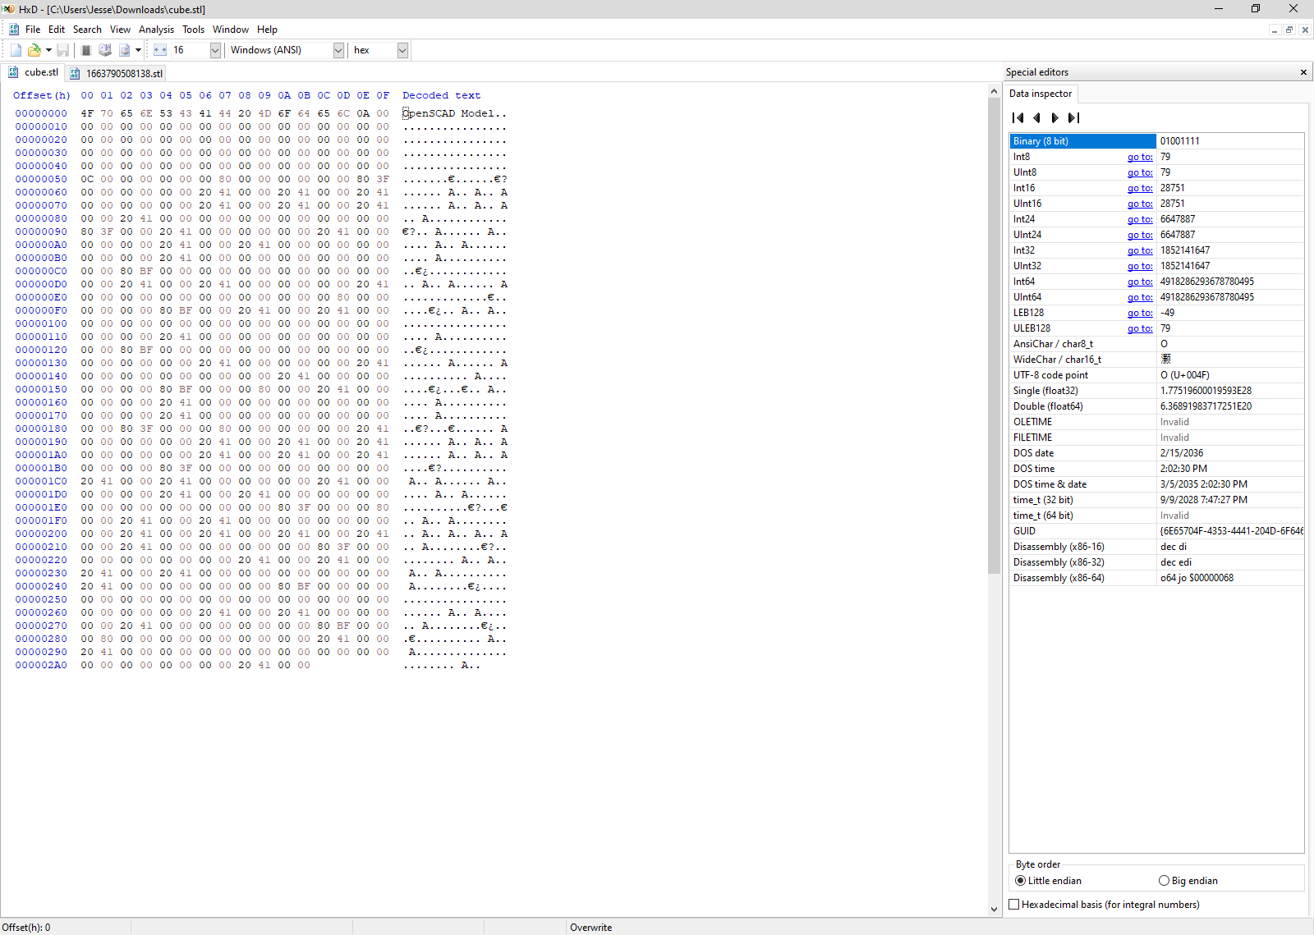Open the Windows (ANSI) charset dropdown
Viewport: 1314px width, 935px height.
338,50
